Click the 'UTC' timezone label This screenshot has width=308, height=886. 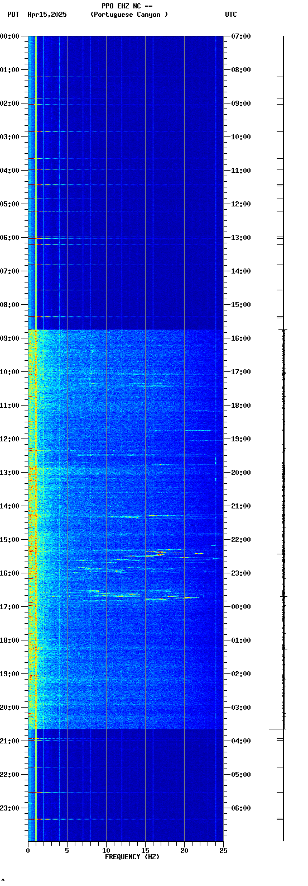tap(231, 15)
